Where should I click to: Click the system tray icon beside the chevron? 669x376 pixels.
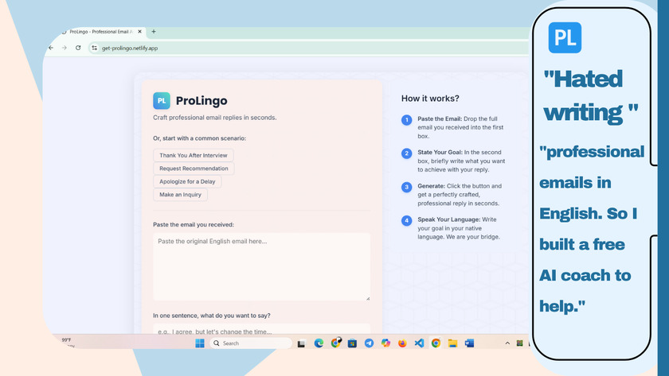[x=519, y=343]
